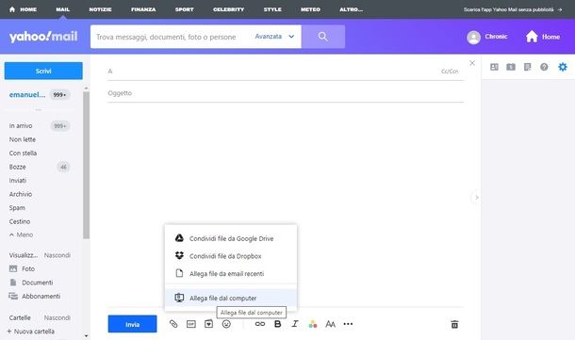The width and height of the screenshot is (575, 340).
Task: Click sidebar scroll down arrow
Action: pyautogui.click(x=86, y=335)
